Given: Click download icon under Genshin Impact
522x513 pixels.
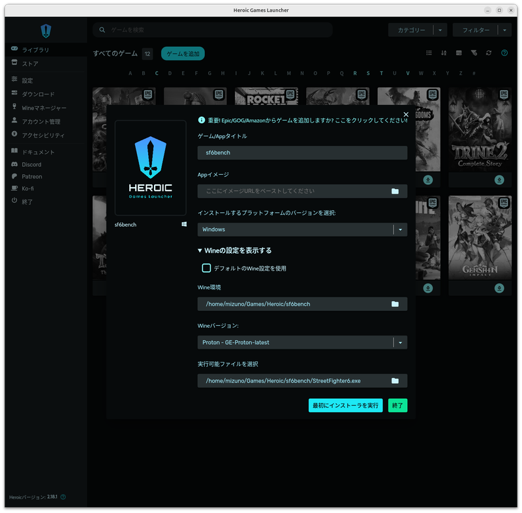Looking at the screenshot, I should coord(499,288).
